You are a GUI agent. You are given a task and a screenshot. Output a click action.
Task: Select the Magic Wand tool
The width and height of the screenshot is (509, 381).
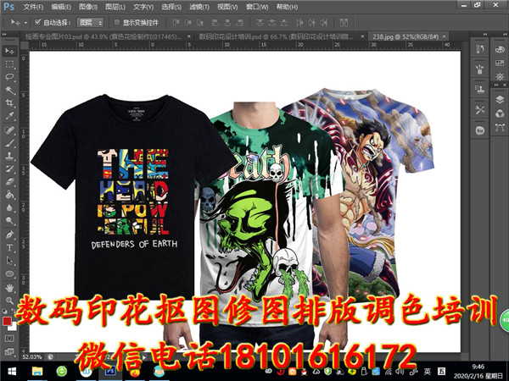tap(9, 90)
